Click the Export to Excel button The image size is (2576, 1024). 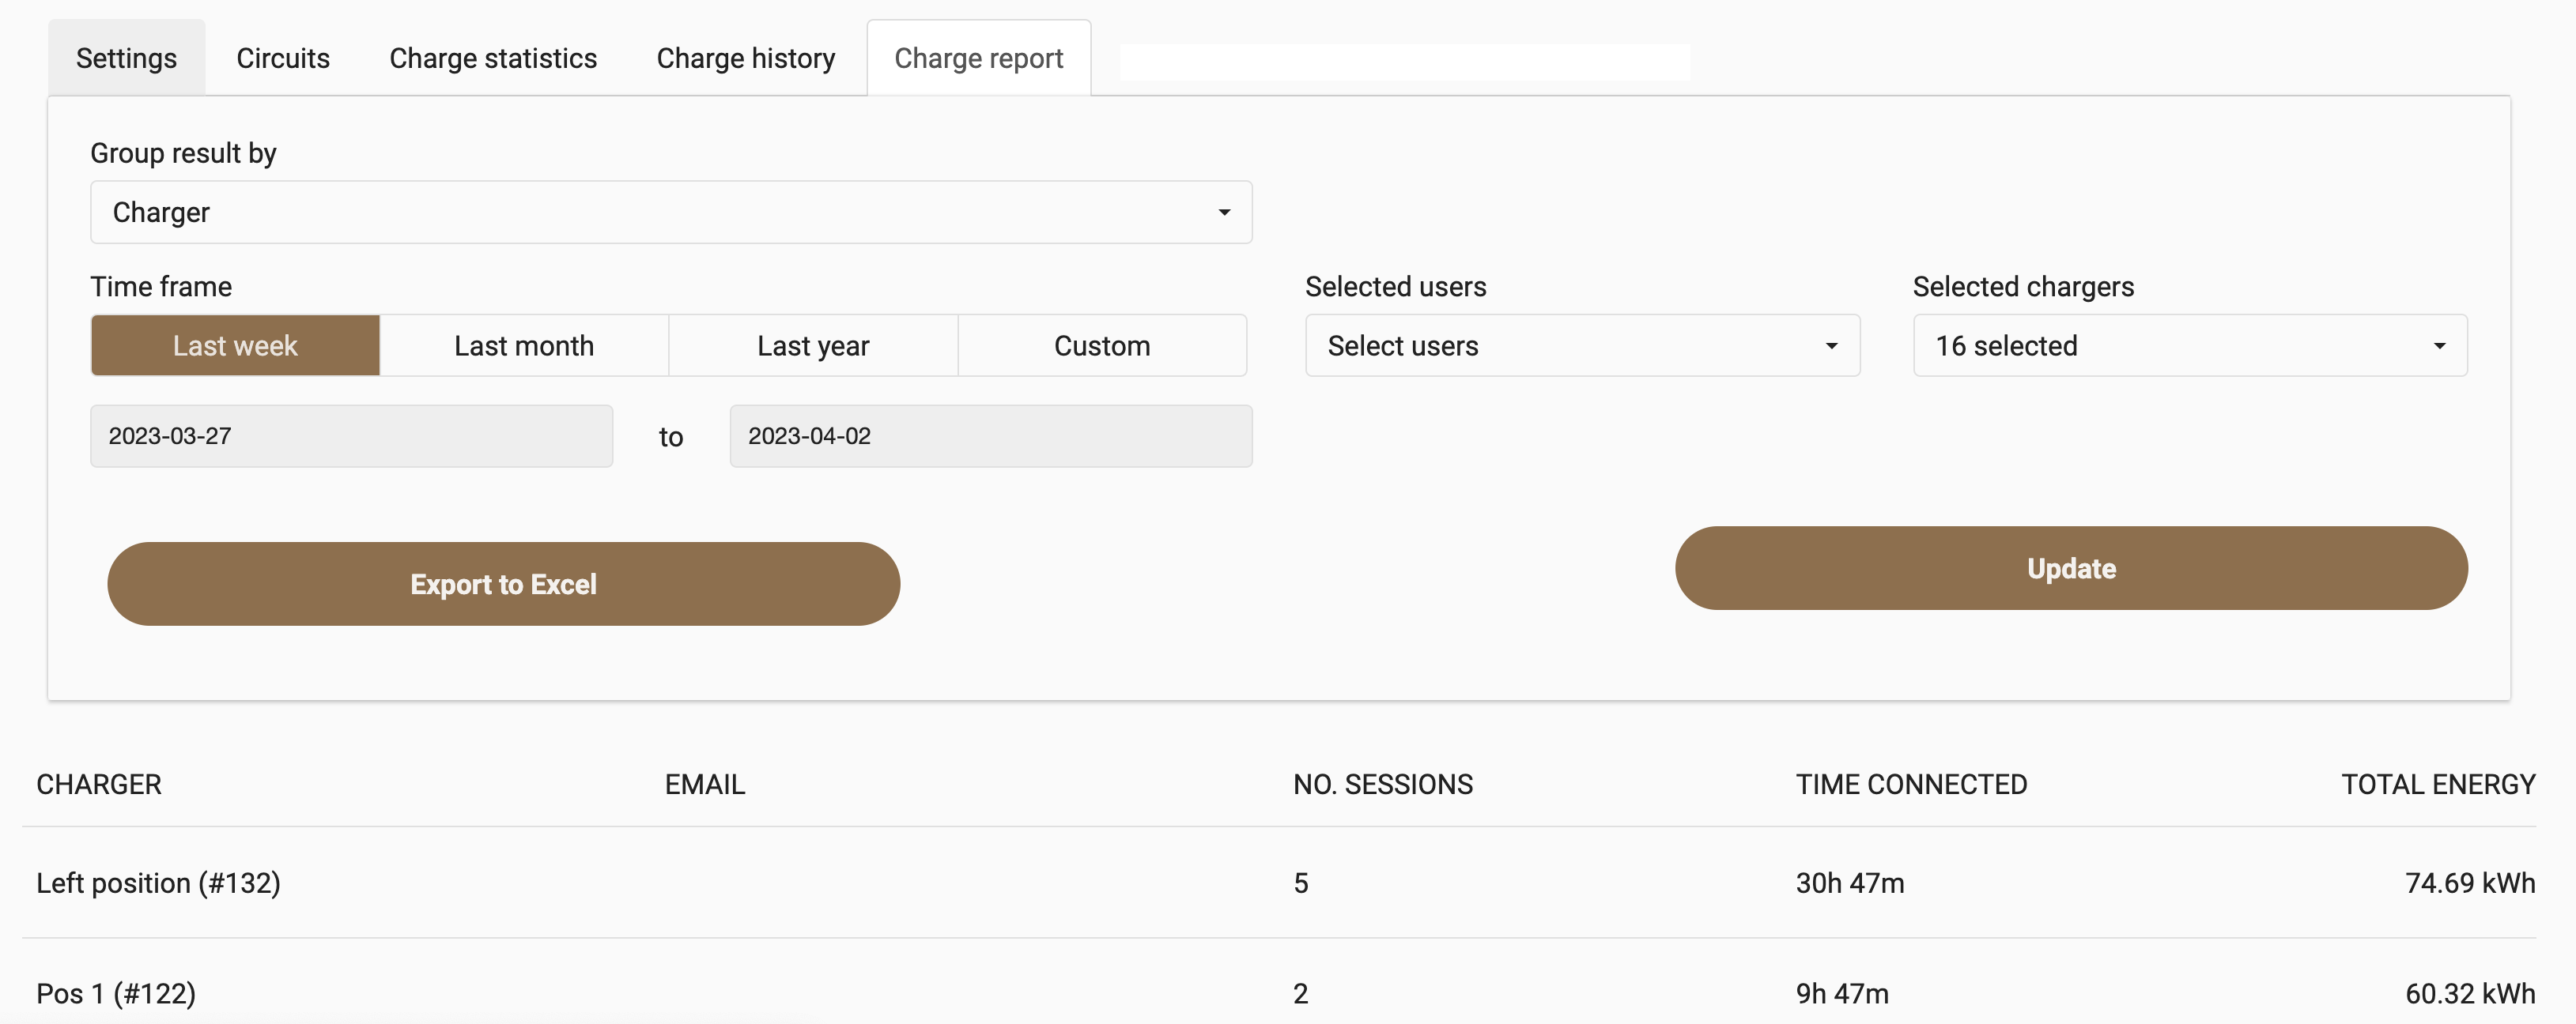pyautogui.click(x=504, y=583)
